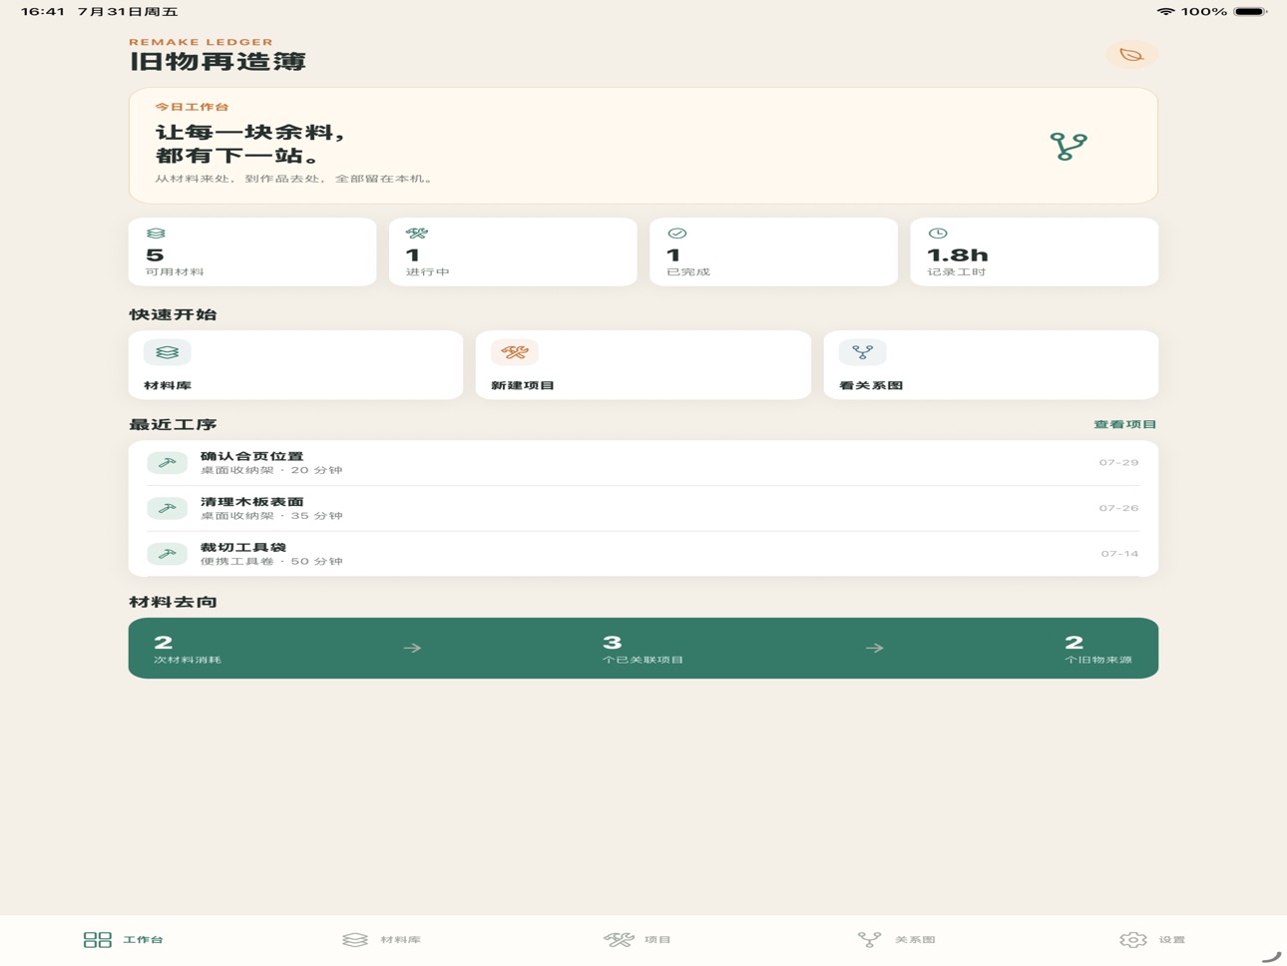This screenshot has height=966, width=1287.
Task: Click the 7月31日周五 date in status bar
Action: coord(128,12)
